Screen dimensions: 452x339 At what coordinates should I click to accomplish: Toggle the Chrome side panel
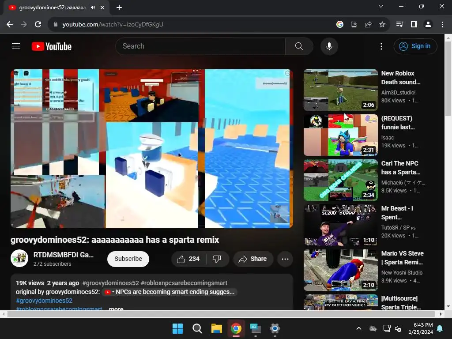click(x=414, y=25)
